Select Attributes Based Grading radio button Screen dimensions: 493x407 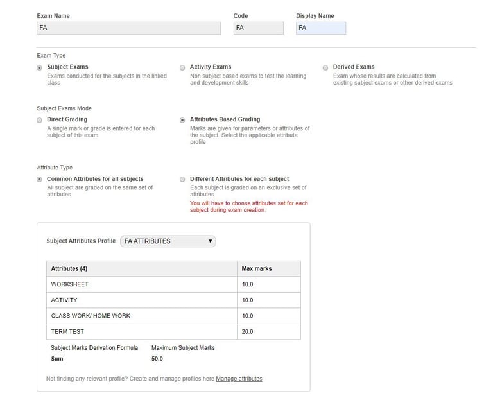tap(182, 120)
